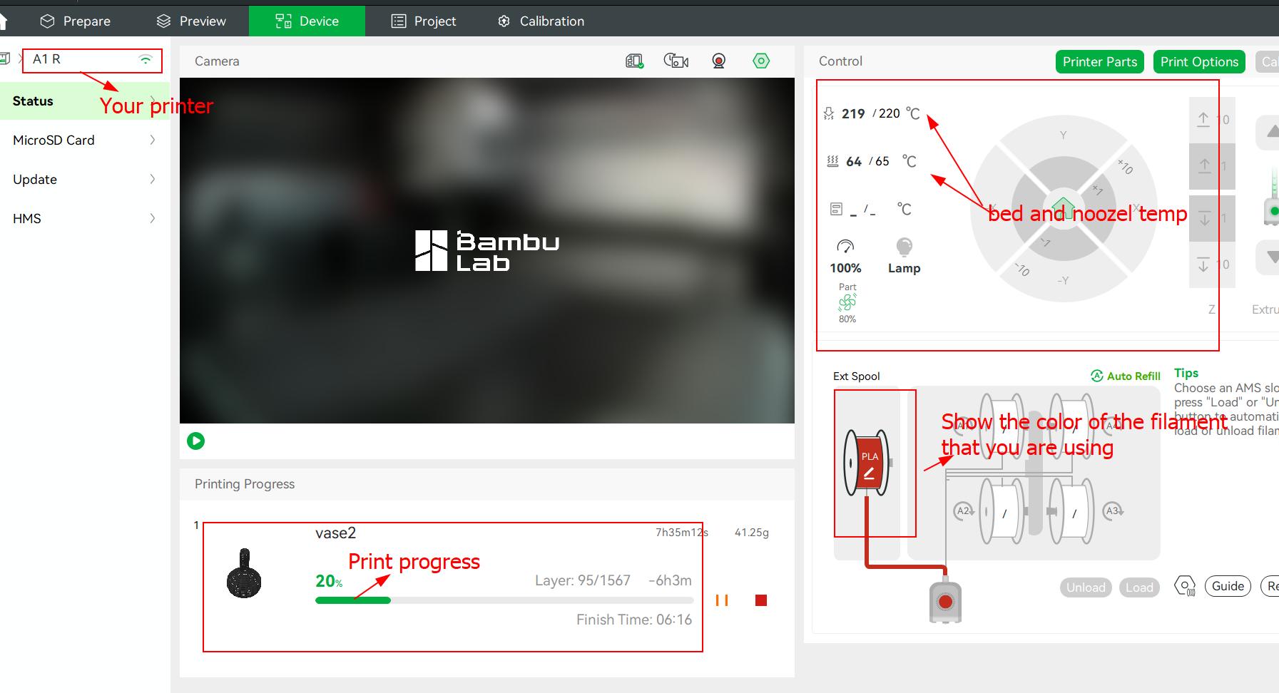Screen dimensions: 1279x693
Task: Click the nozzle temperature icon
Action: [829, 113]
